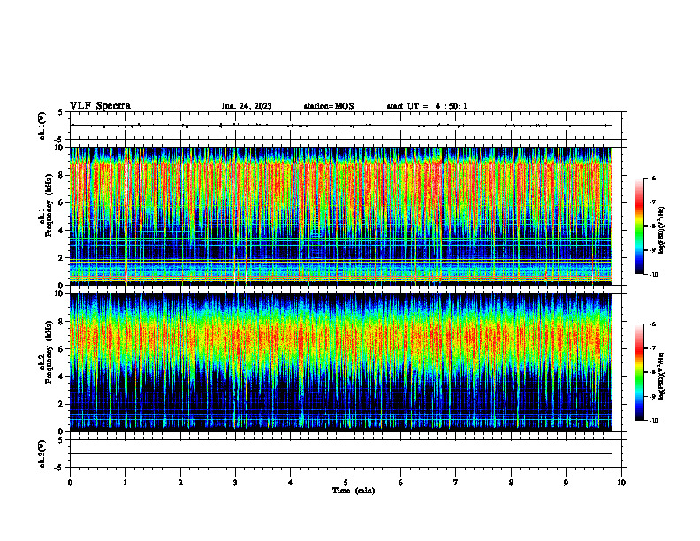Click the '6' kHz tick on ch.2 spectrogram axis
700x541 pixels.
[62, 349]
